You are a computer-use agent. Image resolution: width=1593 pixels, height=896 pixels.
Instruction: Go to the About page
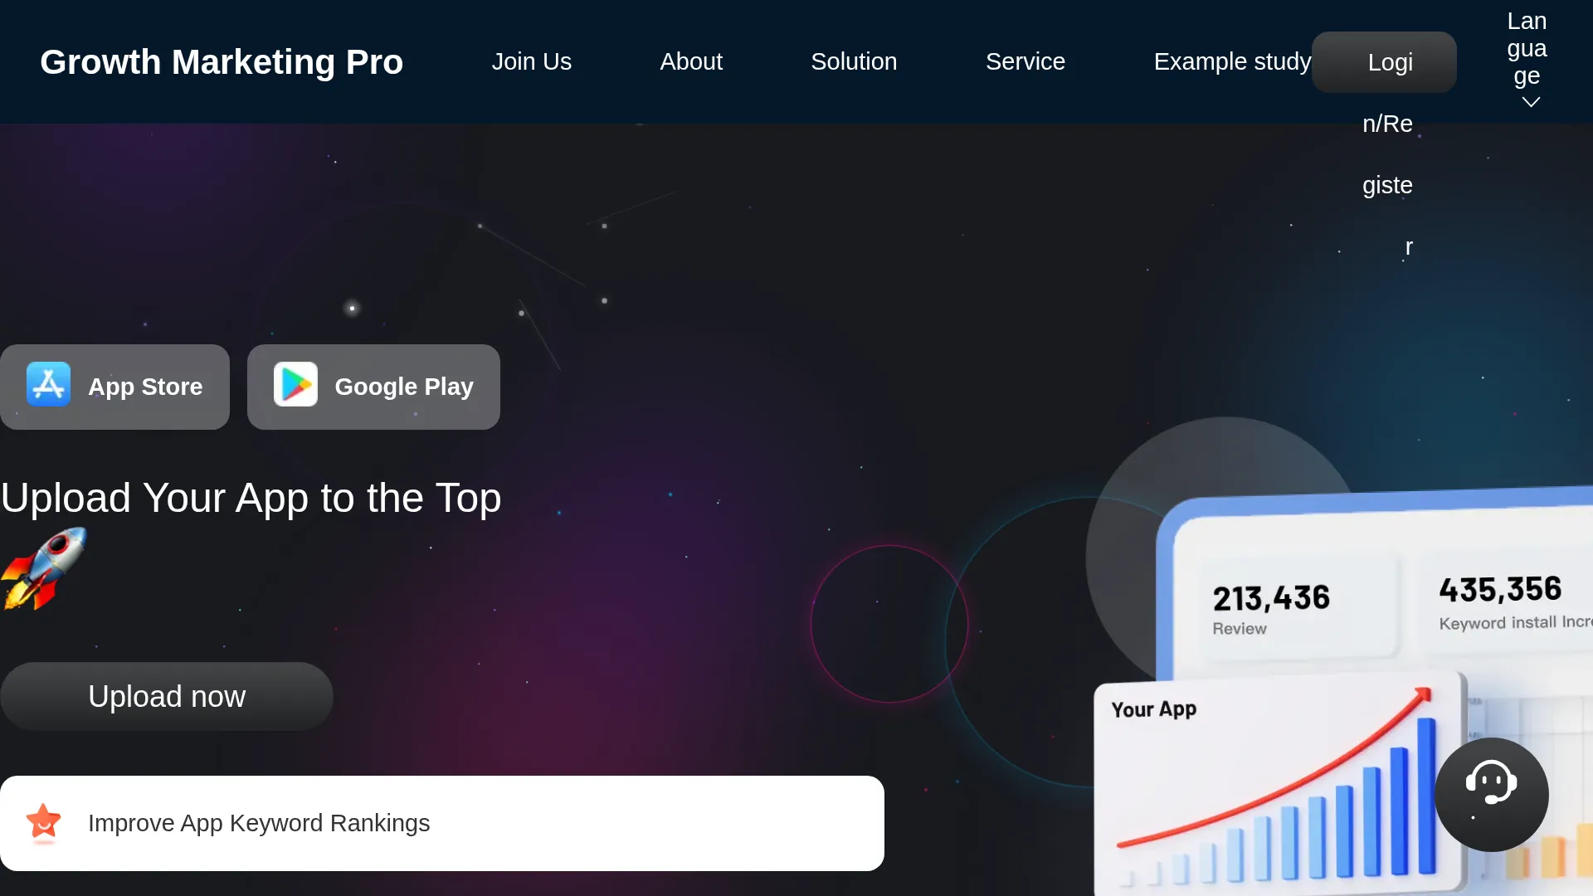point(691,61)
